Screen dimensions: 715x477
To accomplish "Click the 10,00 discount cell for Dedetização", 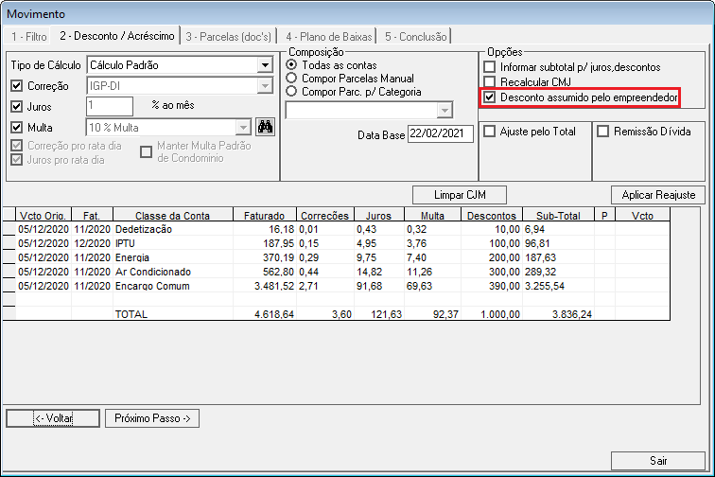I will tap(492, 229).
